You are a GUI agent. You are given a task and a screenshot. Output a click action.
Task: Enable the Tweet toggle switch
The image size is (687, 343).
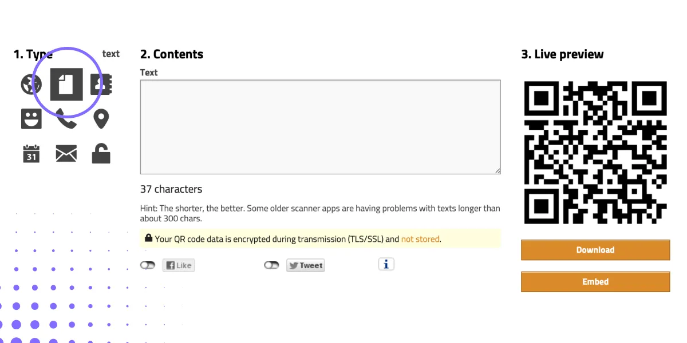tap(271, 265)
